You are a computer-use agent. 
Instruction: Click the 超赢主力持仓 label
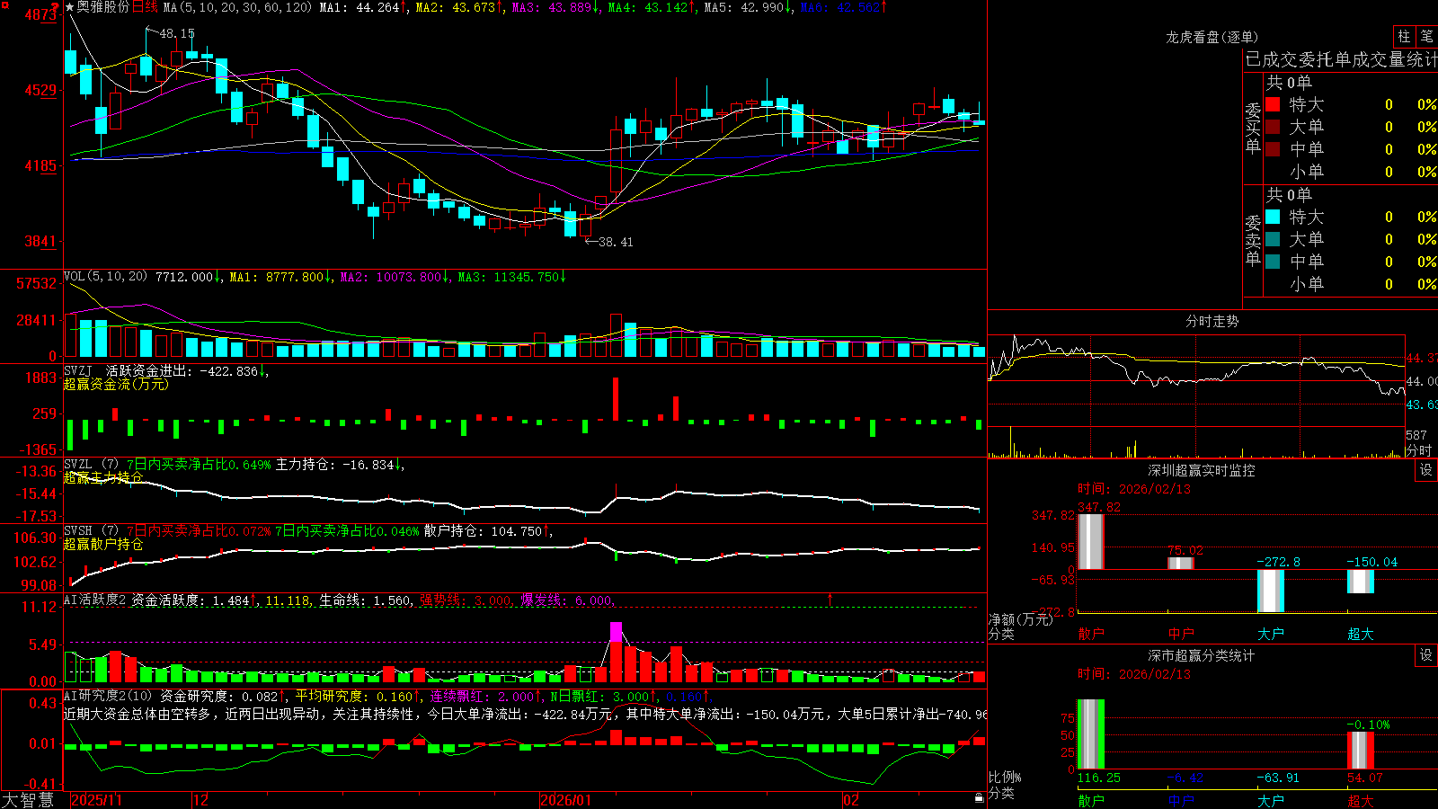(x=103, y=477)
